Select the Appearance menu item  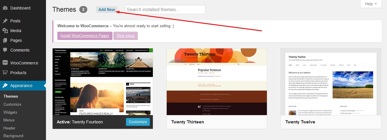click(23, 86)
